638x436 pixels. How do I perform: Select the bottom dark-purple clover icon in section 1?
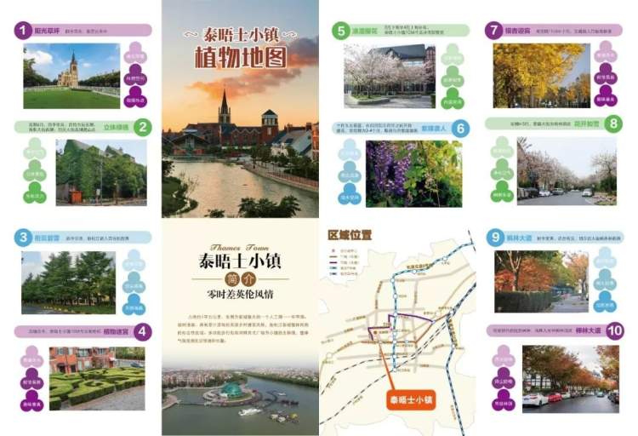[x=135, y=97]
